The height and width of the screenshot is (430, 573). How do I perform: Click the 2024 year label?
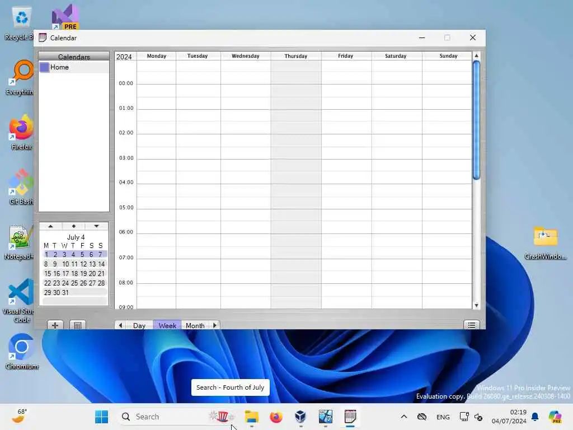(x=124, y=57)
